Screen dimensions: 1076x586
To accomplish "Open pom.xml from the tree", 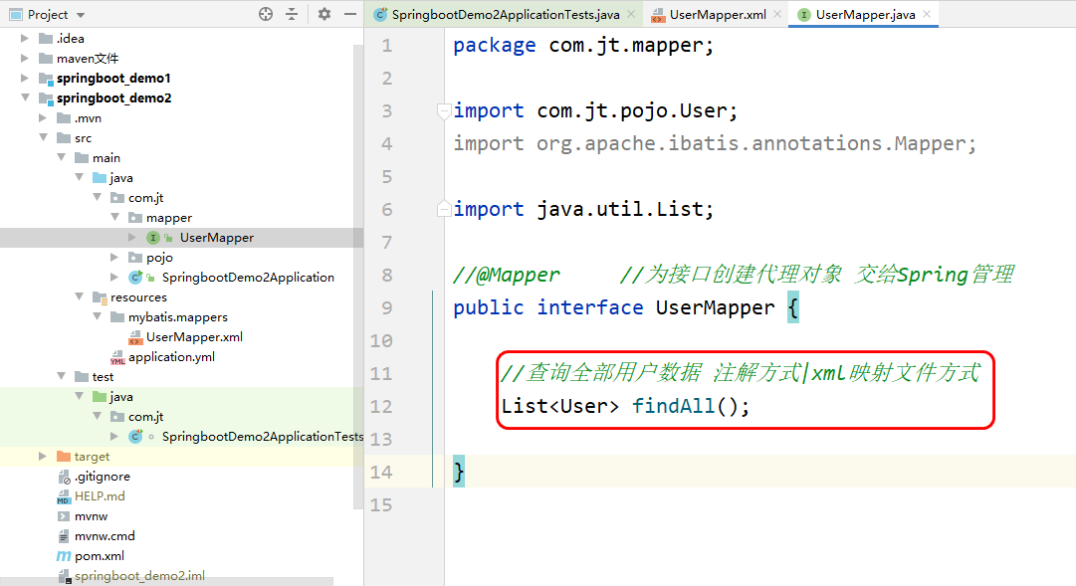I will tap(100, 556).
